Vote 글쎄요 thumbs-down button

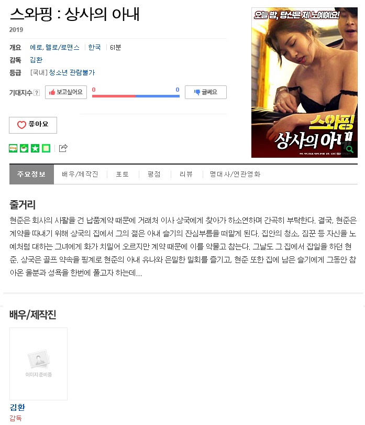click(205, 92)
